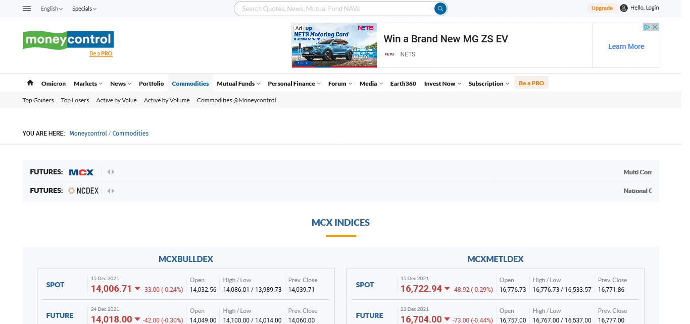Expand the Markets menu

88,84
